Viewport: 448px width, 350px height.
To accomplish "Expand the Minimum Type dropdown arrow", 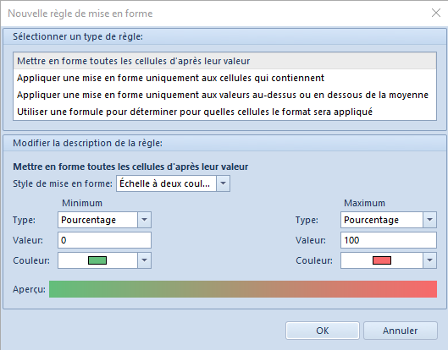I will coord(144,220).
